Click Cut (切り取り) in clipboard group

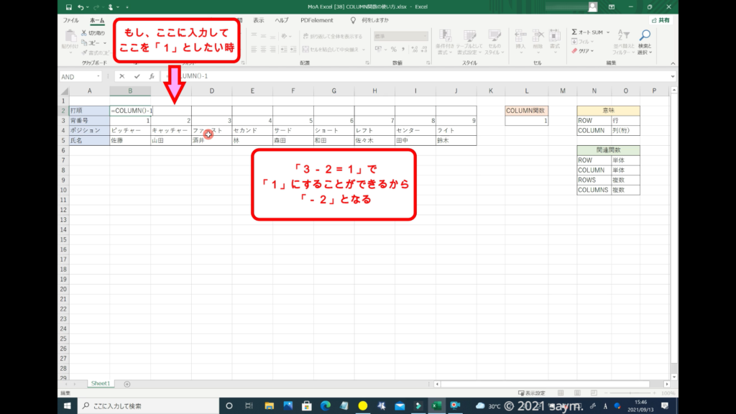pyautogui.click(x=92, y=33)
